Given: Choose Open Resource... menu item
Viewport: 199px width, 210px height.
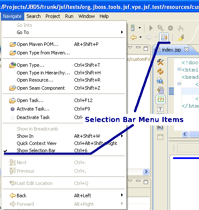Looking at the screenshot, I should (64, 80).
